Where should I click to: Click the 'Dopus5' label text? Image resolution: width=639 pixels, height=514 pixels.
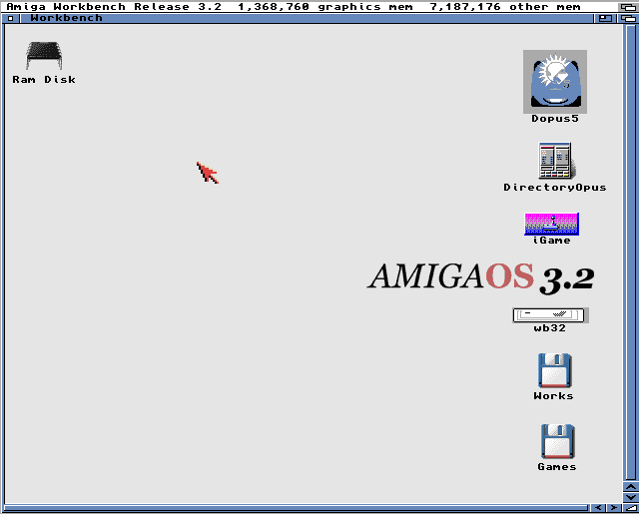555,119
